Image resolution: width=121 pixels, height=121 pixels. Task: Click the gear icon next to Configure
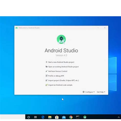[83, 92]
